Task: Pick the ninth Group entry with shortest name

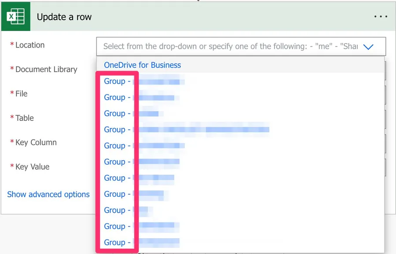Action: coord(128,210)
